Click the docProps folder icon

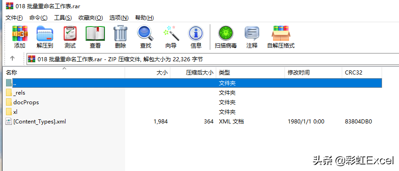(x=9, y=102)
